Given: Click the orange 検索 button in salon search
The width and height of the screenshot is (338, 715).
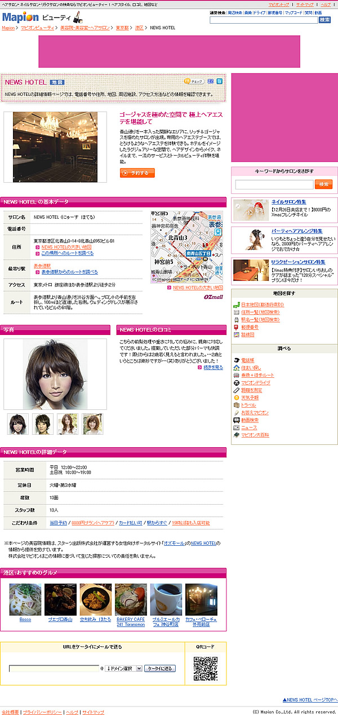Looking at the screenshot, I should (323, 184).
